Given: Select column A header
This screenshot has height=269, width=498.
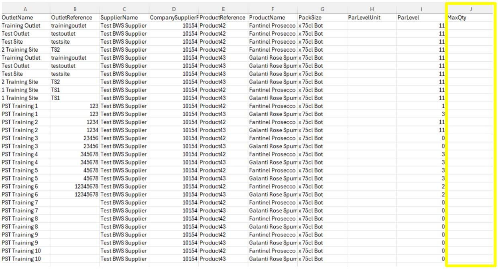Looking at the screenshot, I should [x=25, y=9].
